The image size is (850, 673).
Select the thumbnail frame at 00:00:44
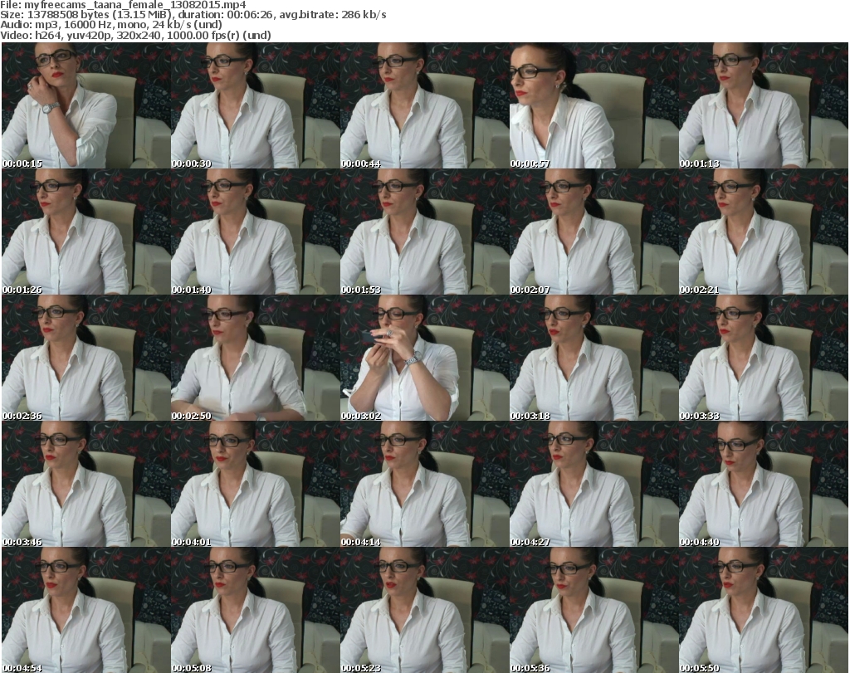424,105
